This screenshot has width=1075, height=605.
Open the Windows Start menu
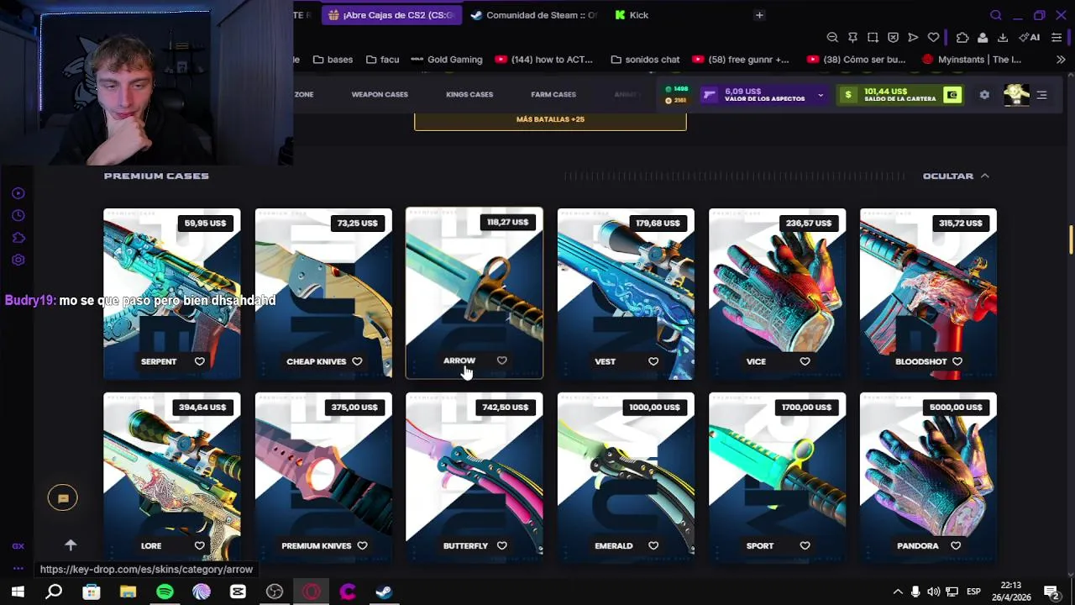coord(18,592)
